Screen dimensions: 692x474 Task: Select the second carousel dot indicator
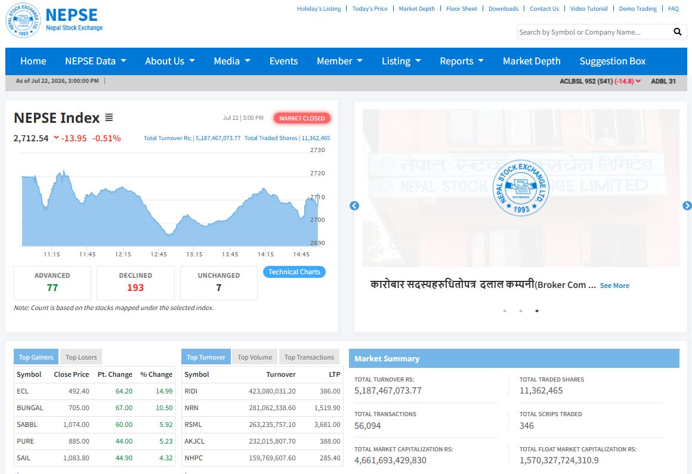[x=521, y=311]
